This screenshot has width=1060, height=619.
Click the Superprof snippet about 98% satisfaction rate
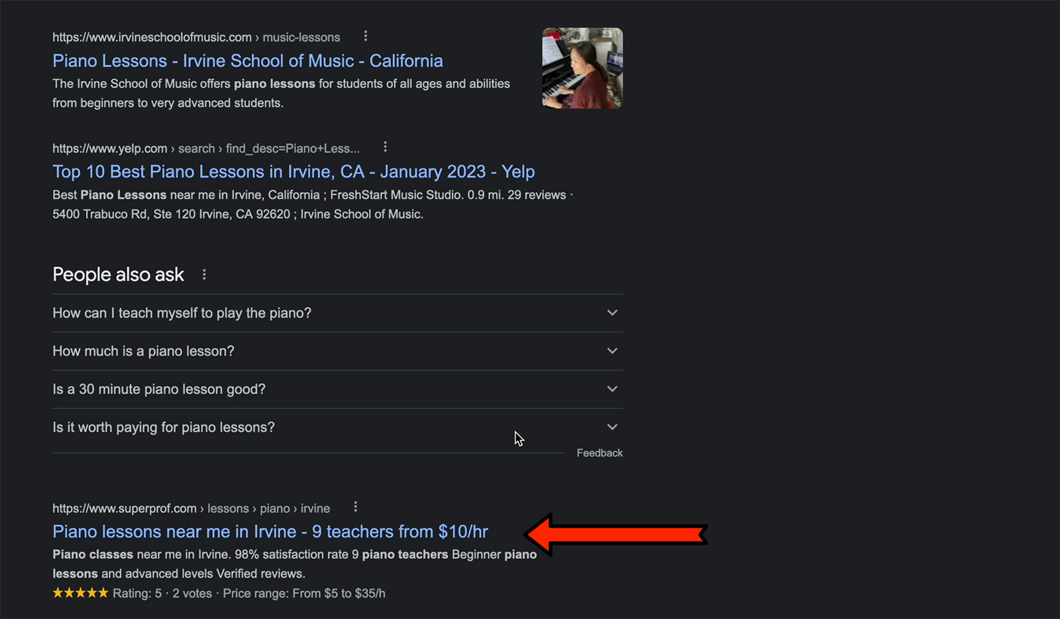pos(294,564)
